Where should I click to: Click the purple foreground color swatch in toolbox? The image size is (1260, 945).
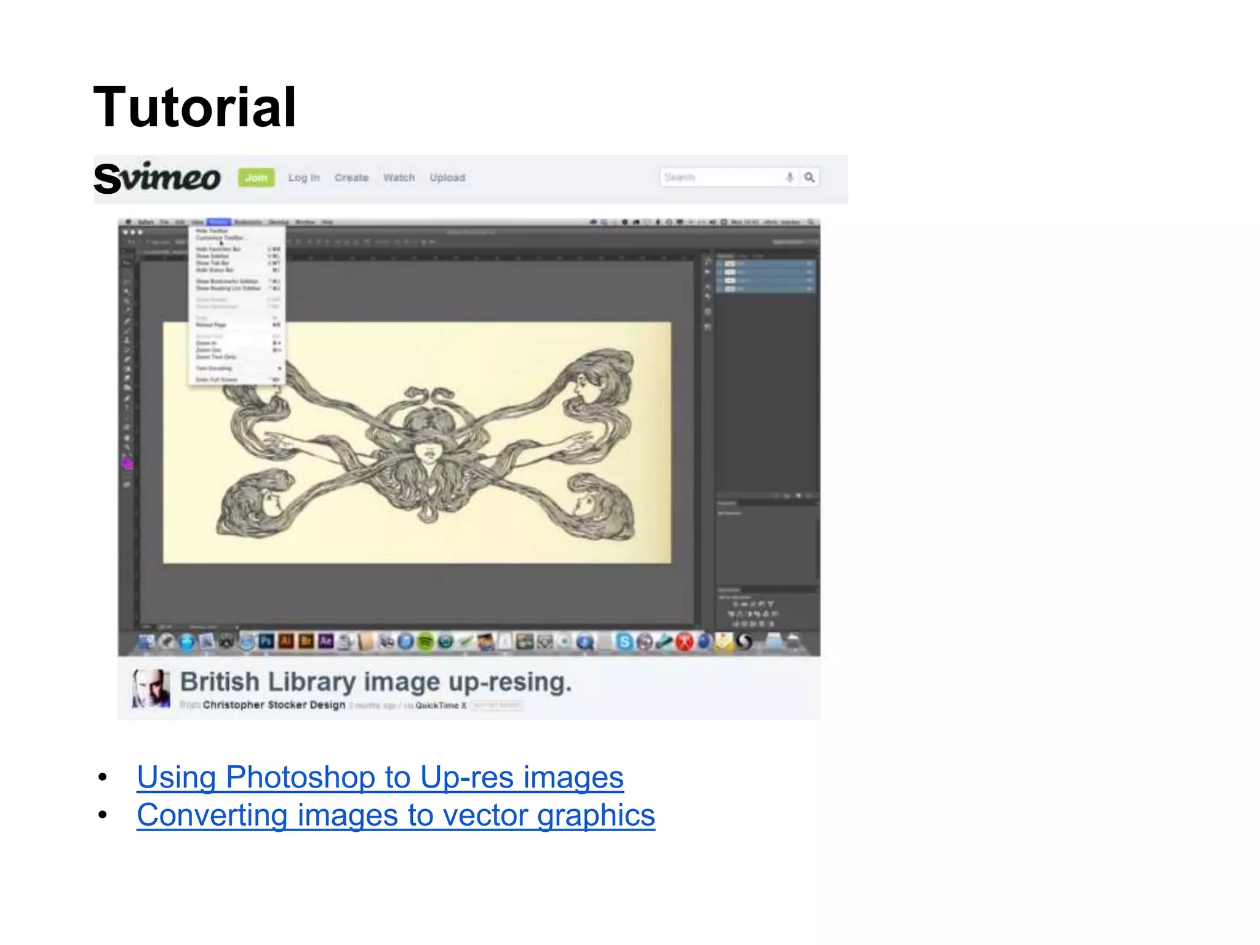point(127,464)
